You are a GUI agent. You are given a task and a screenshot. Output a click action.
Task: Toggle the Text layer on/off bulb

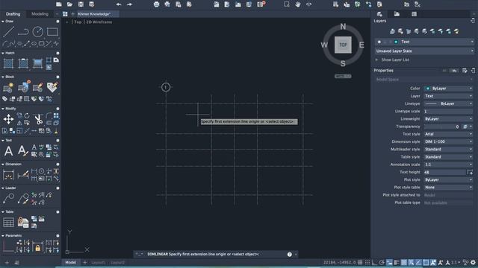pos(379,42)
